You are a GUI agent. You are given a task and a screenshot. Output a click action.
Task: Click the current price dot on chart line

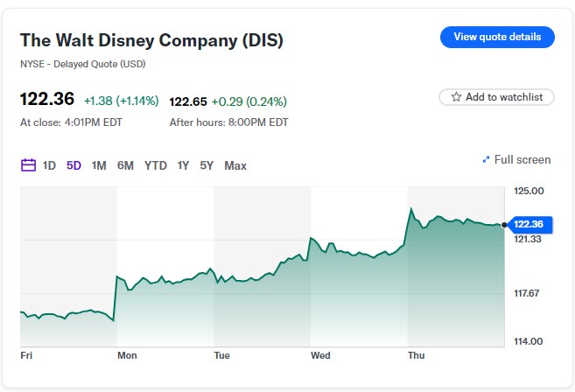point(505,225)
